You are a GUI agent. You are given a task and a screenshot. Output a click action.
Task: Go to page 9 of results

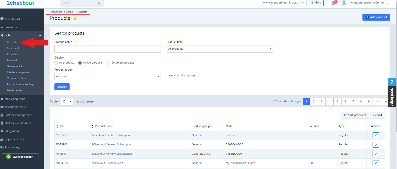(369, 101)
